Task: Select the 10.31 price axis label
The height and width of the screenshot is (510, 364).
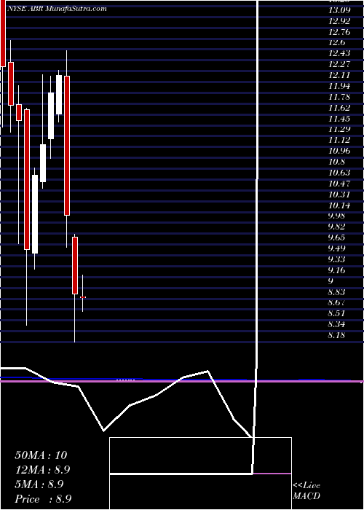Action: (x=339, y=195)
